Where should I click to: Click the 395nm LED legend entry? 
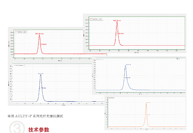(x=21, y=32)
